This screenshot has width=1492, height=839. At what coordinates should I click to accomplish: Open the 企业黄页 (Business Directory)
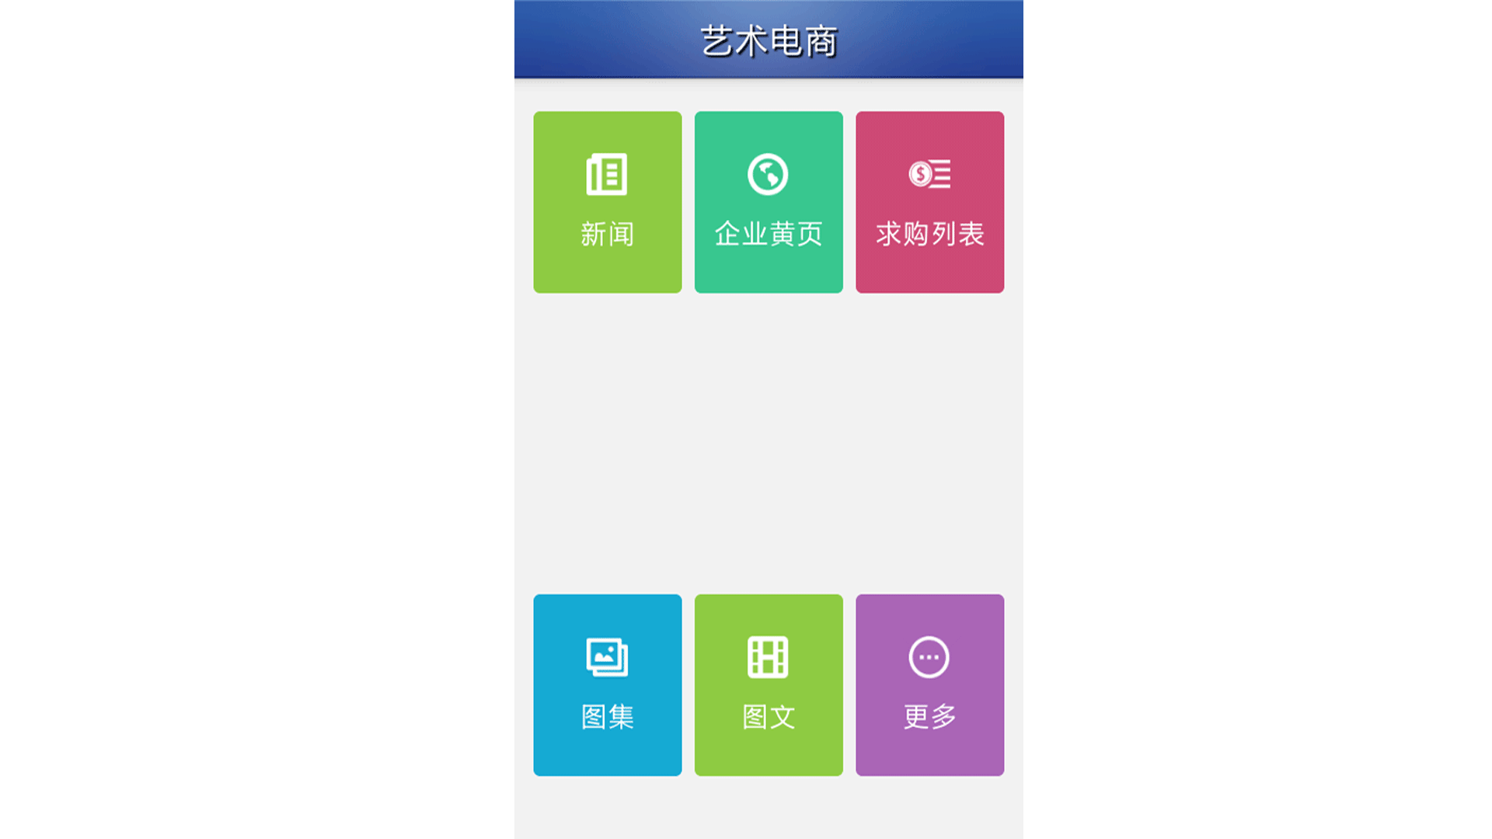[x=769, y=202]
